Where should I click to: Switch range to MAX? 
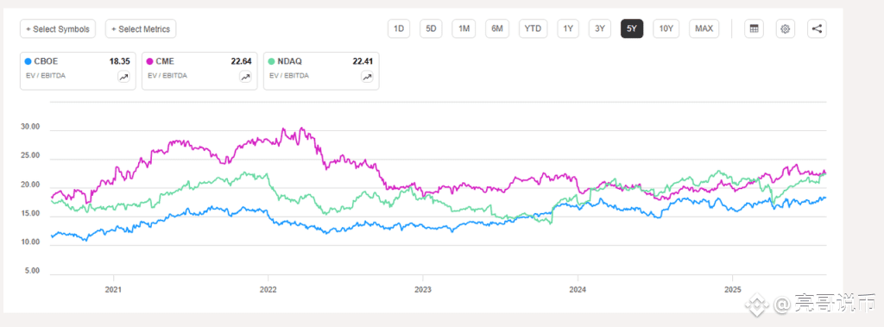[704, 28]
